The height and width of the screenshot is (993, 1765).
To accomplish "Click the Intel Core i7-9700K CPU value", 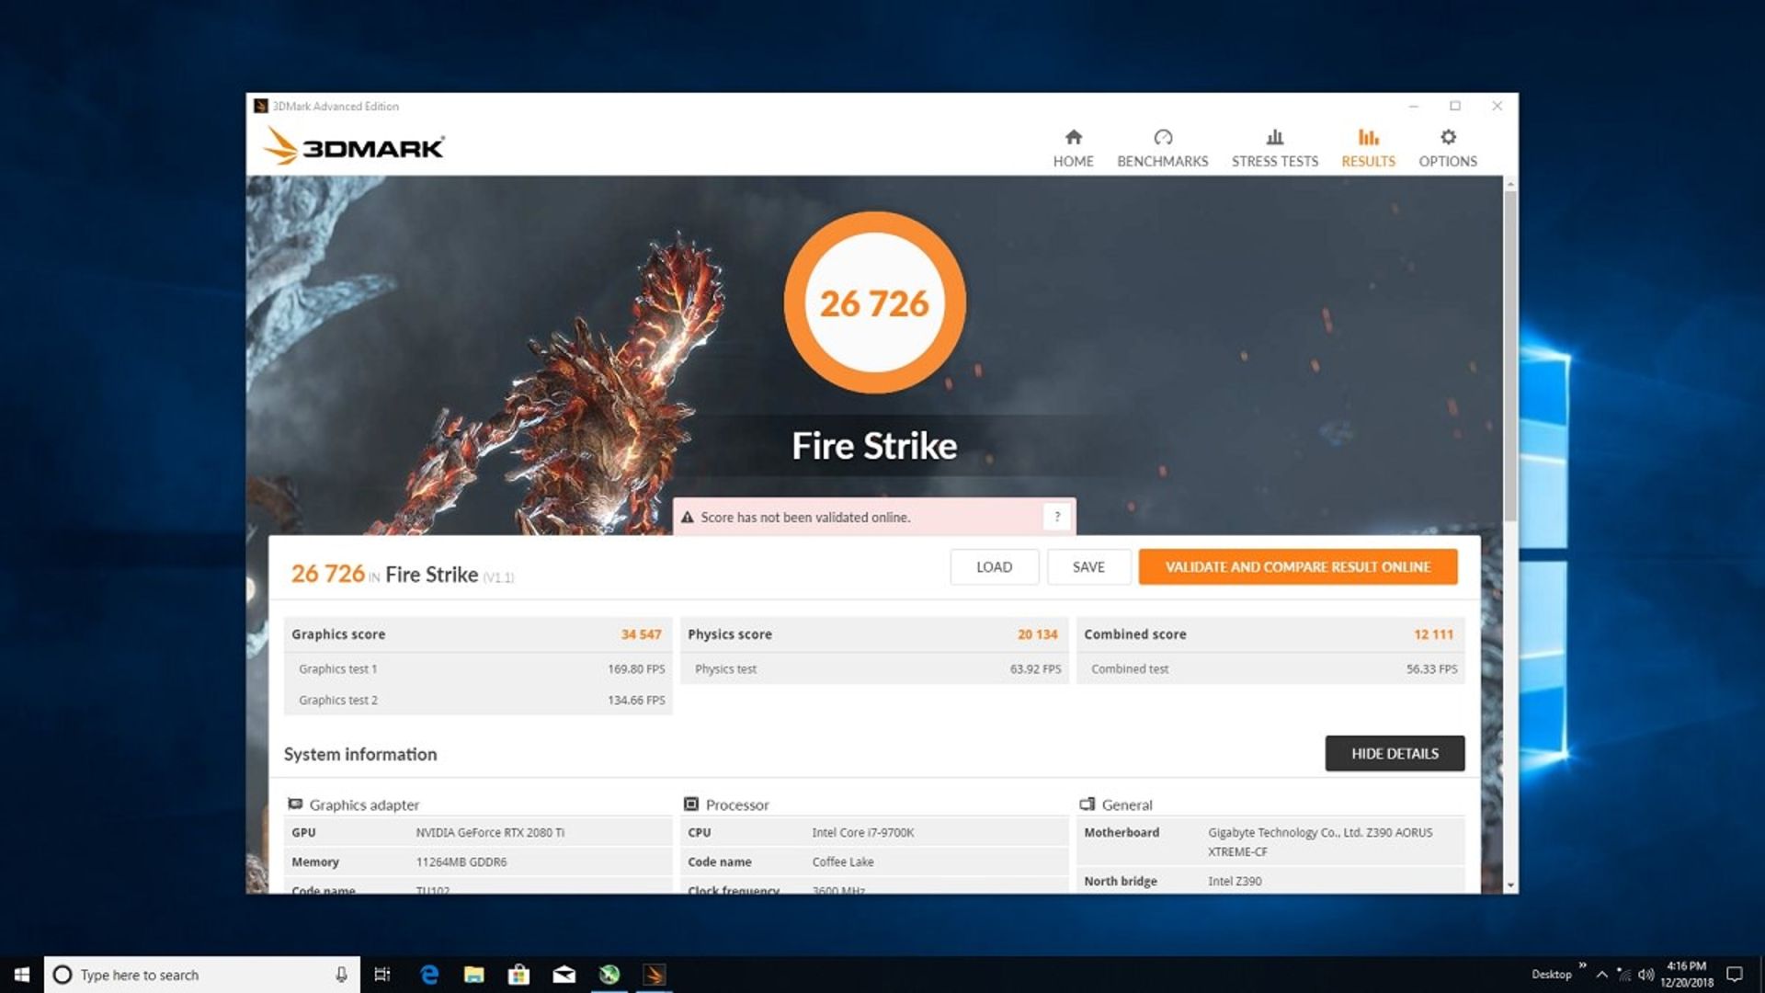I will tap(863, 832).
